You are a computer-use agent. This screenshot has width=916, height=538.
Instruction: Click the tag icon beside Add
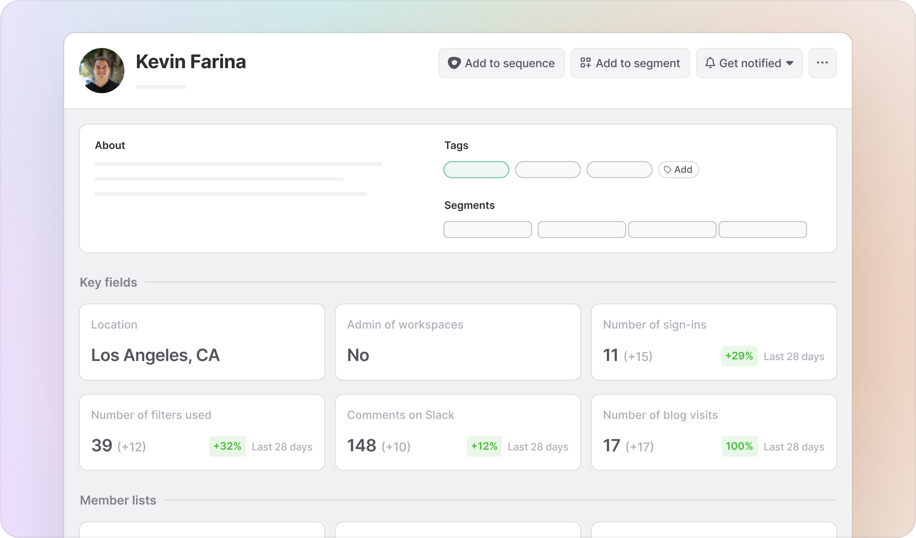pyautogui.click(x=668, y=170)
